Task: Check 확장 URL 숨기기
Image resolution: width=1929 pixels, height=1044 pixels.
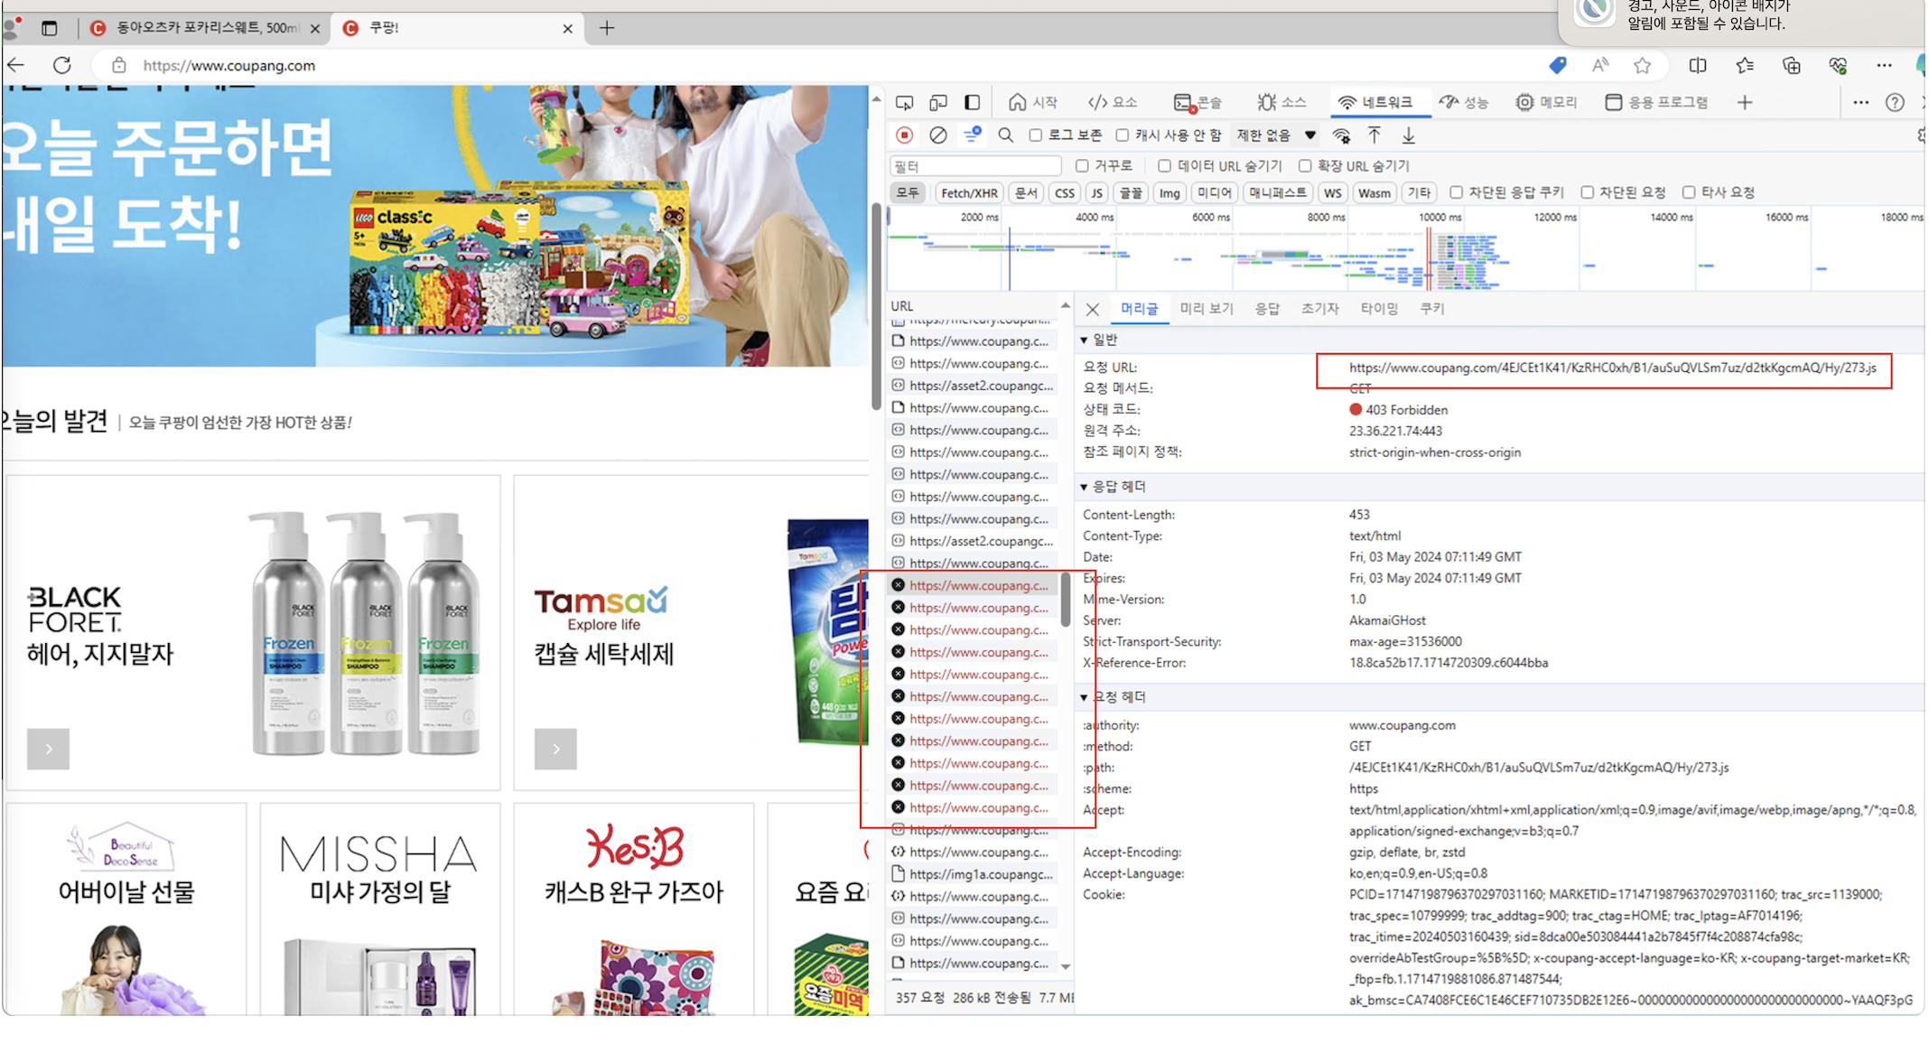Action: point(1305,166)
